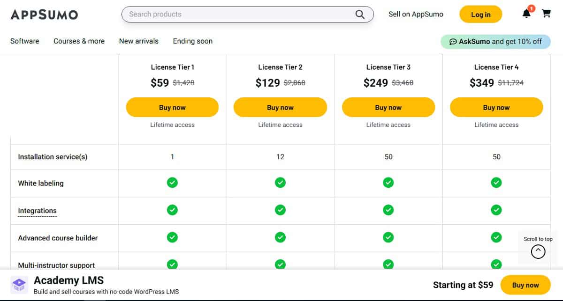Click Starting at $59 text
Viewport: 563px width, 301px height.
463,285
